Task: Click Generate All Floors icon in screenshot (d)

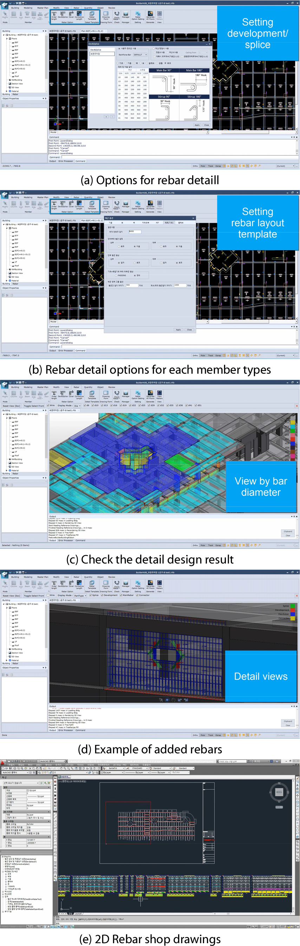Action: coord(150,584)
